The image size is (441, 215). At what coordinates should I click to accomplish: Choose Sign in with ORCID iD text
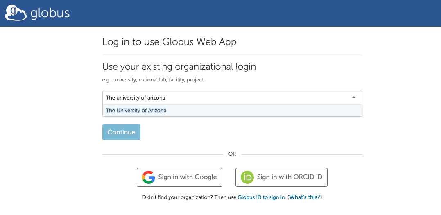pos(289,177)
